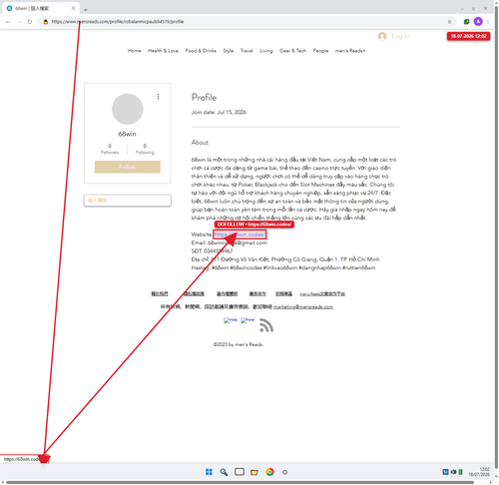Click the Join date: Jul 15, 2026 text
This screenshot has height=485, width=499.
tap(219, 112)
